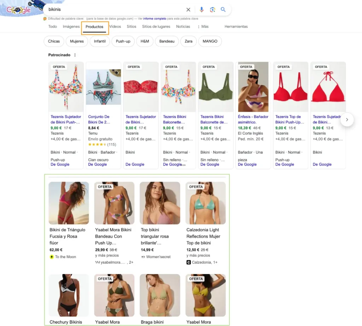Click El Corte Inglés swimsuit model image
The image size is (362, 326).
click(x=253, y=87)
